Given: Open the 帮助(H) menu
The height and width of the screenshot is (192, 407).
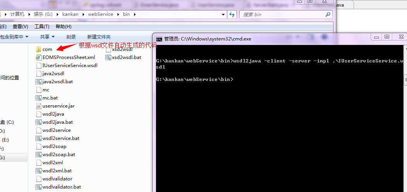Looking at the screenshot, I should tap(63, 26).
